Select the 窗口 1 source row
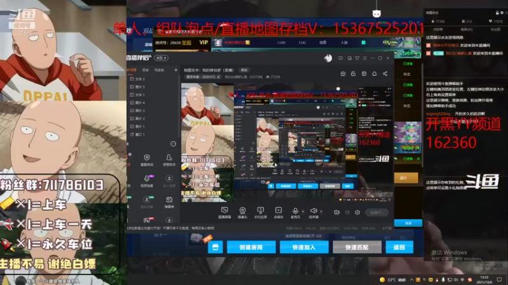508x285 pixels. coord(153,134)
